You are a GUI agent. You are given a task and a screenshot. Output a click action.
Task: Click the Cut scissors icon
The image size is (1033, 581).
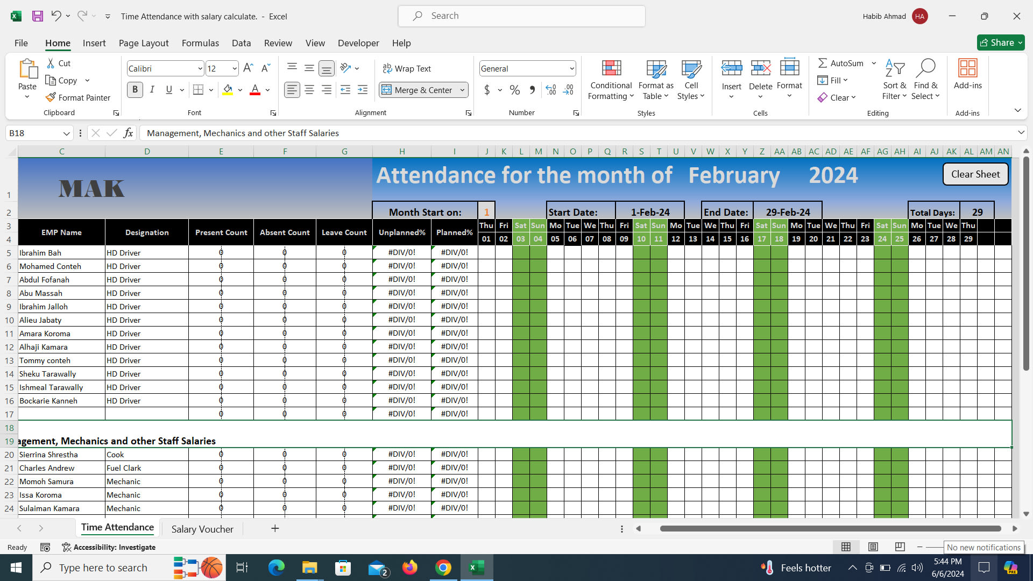click(51, 63)
